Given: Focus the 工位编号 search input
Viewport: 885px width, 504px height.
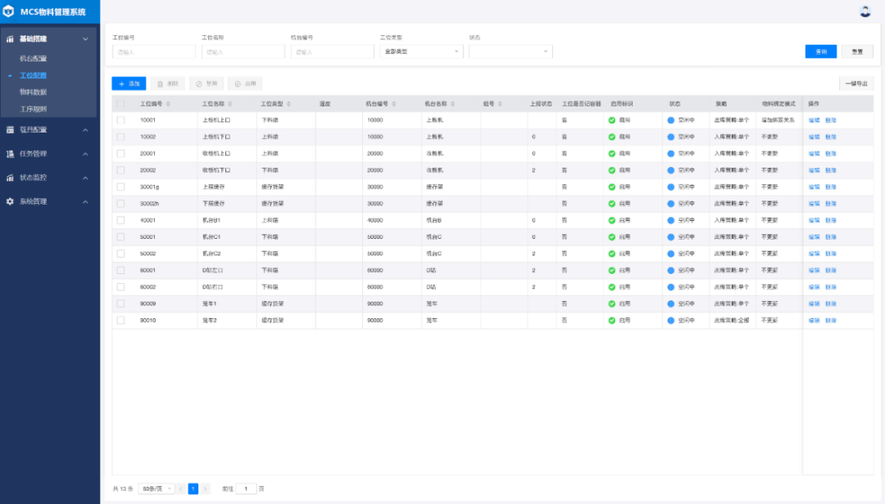Looking at the screenshot, I should pos(154,52).
